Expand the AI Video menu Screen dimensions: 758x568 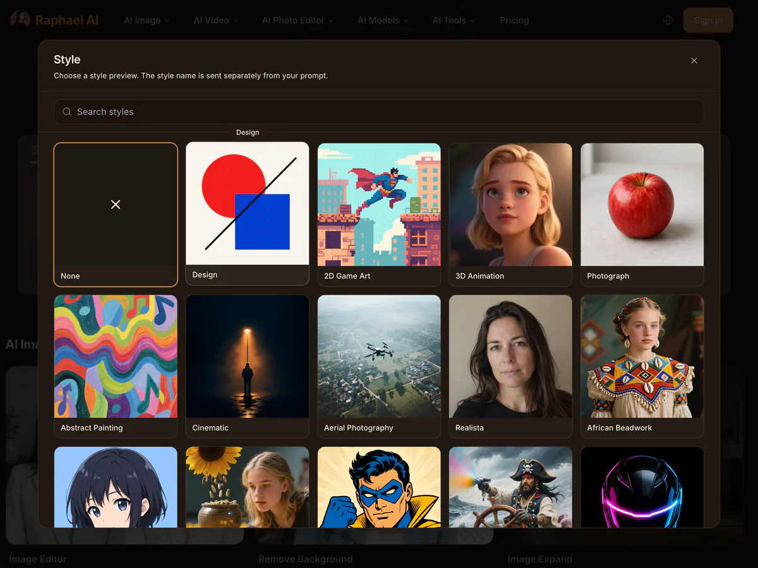pyautogui.click(x=216, y=20)
